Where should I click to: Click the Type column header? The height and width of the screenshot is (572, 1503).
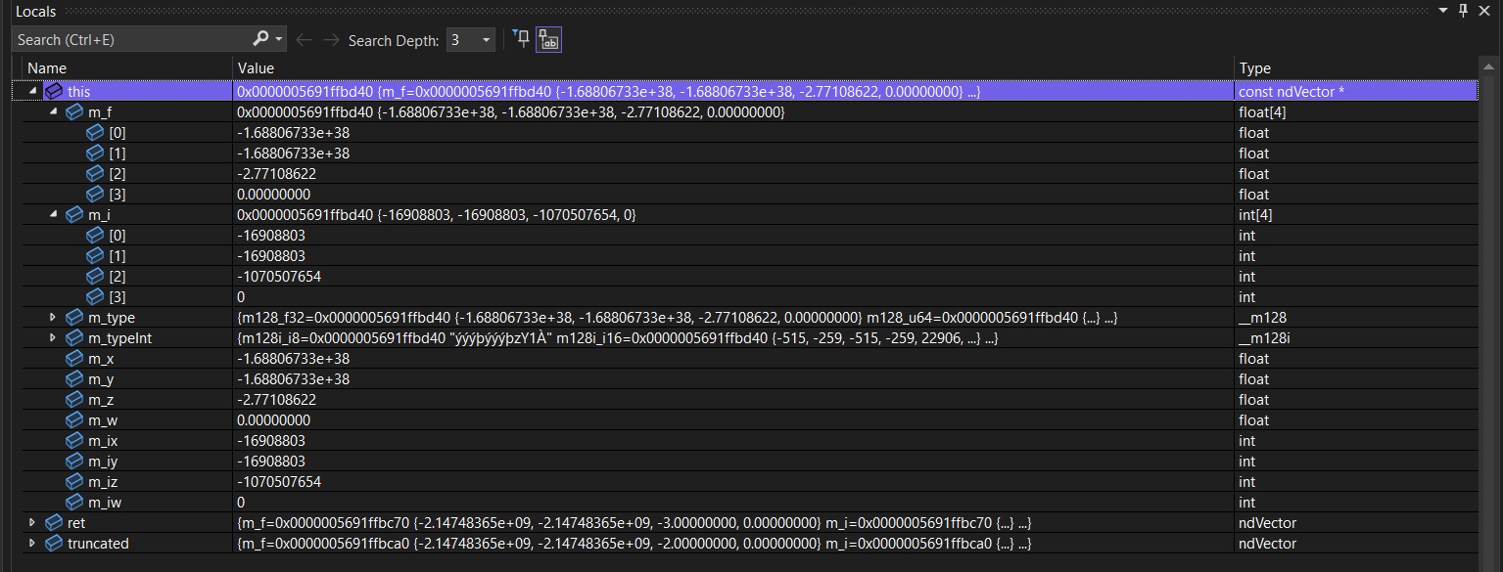point(1254,68)
